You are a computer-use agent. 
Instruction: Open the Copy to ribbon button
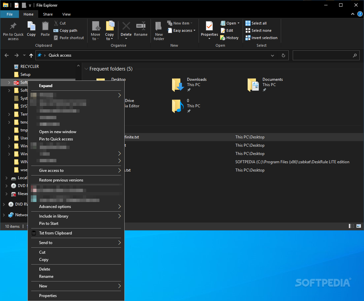pyautogui.click(x=110, y=30)
